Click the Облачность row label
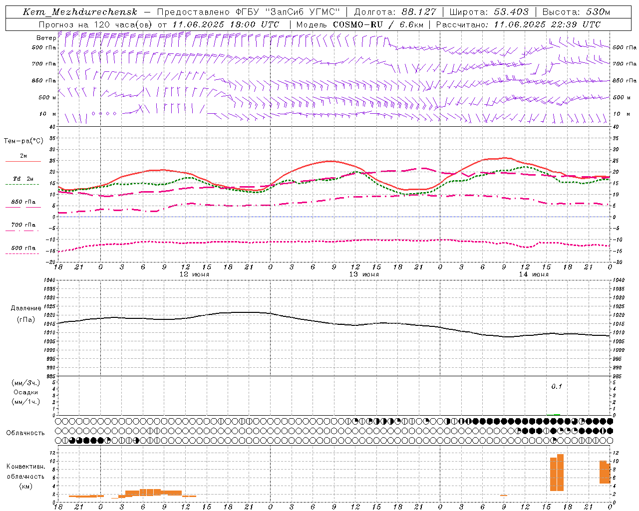639x511 pixels. pyautogui.click(x=25, y=433)
